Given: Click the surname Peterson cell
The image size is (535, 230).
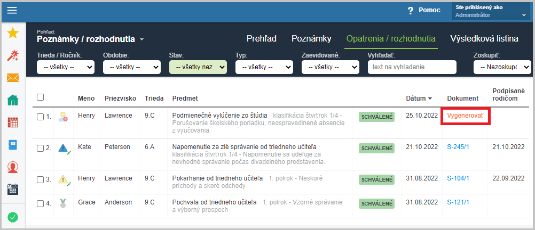Looking at the screenshot, I should coord(117,147).
